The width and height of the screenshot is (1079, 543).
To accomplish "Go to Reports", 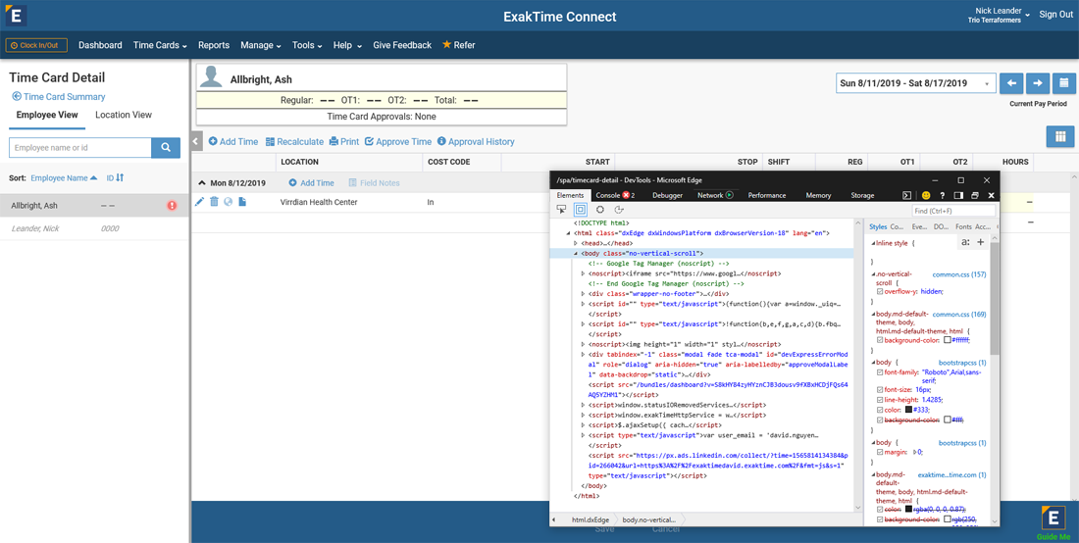I will 214,45.
